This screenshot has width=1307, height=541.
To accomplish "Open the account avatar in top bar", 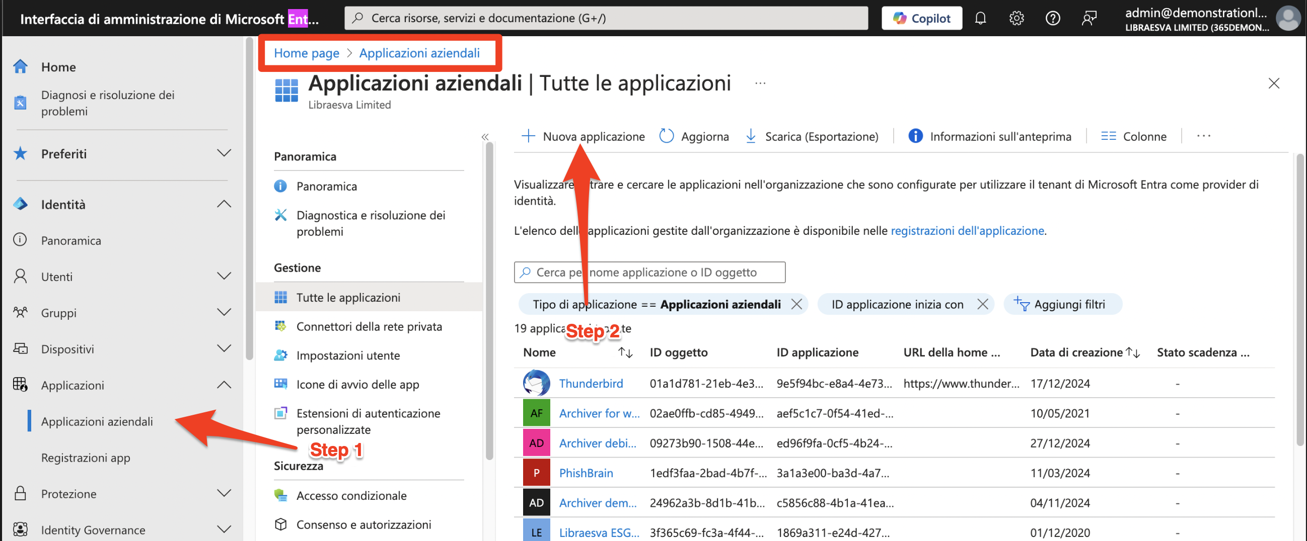I will [x=1288, y=19].
